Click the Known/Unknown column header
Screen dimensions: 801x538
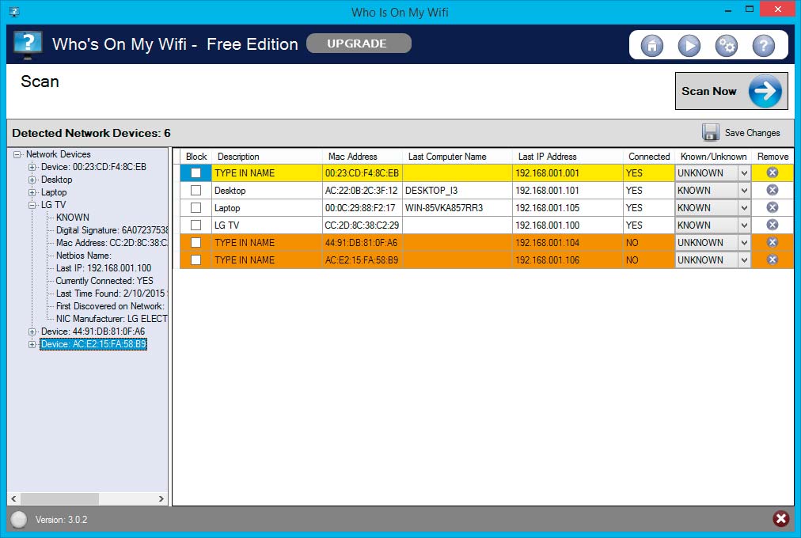[x=713, y=157]
